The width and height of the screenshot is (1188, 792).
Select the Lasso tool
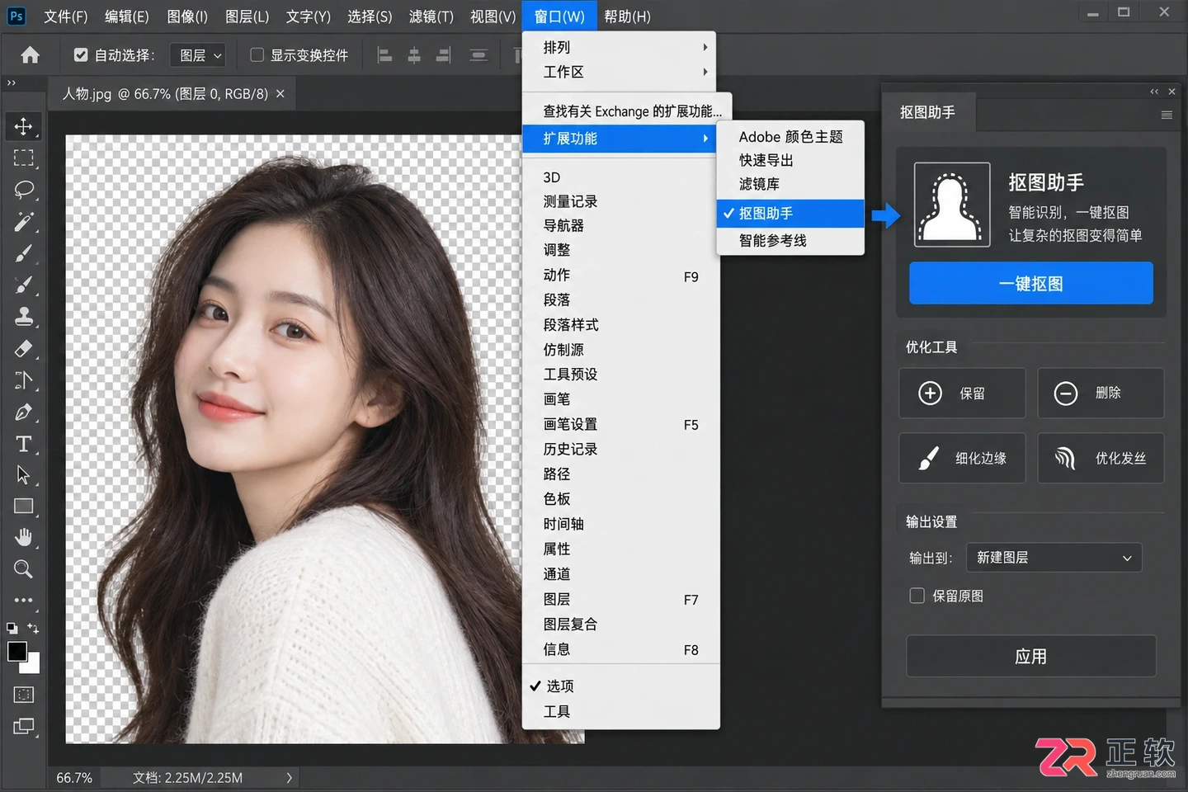[23, 190]
